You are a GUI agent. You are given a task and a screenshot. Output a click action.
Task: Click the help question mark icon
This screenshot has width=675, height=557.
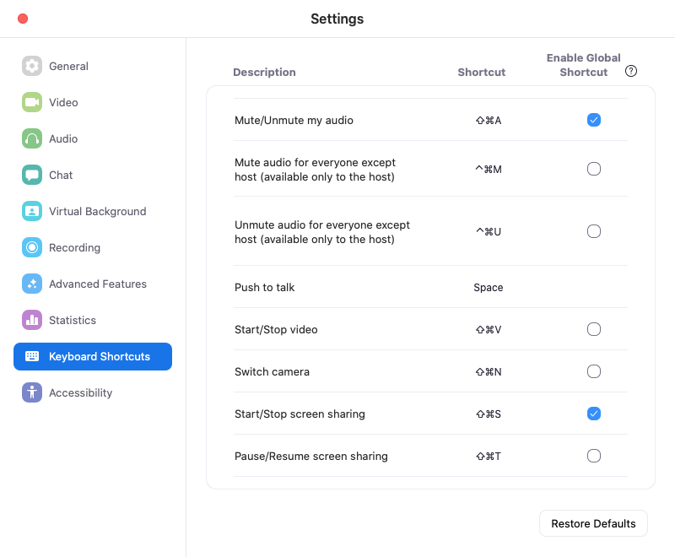click(x=630, y=72)
